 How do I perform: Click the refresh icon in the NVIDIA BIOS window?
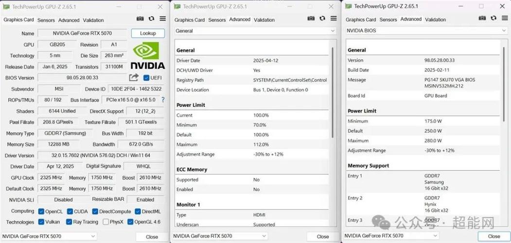coord(493,18)
